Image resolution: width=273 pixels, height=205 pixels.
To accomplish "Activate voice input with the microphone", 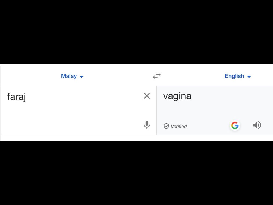I will tap(147, 125).
